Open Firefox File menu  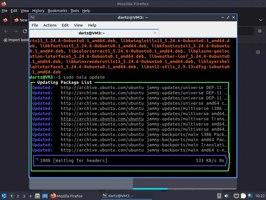pos(4,11)
